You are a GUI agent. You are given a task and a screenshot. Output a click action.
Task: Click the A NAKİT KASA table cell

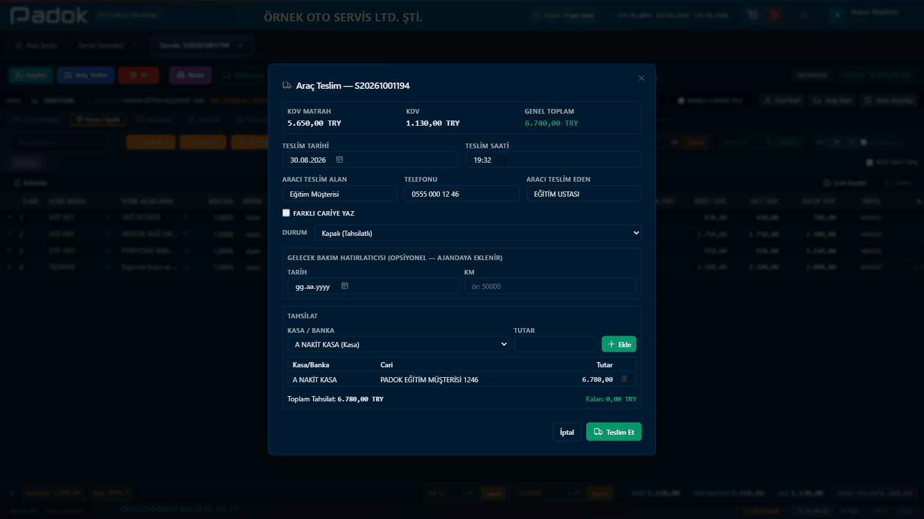(x=315, y=379)
